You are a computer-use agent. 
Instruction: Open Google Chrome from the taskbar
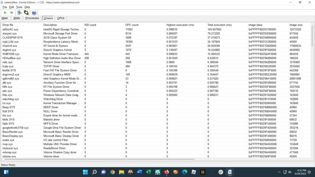112,172
